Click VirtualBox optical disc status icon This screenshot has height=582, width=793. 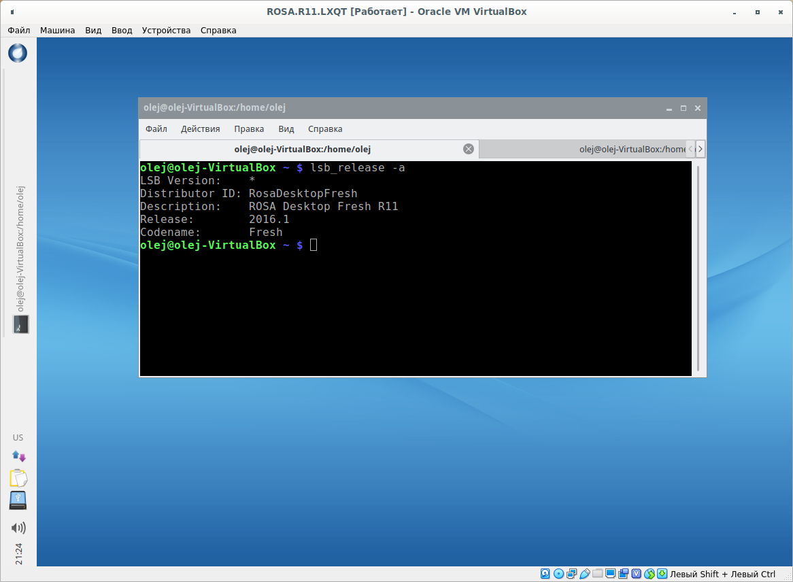click(x=558, y=575)
